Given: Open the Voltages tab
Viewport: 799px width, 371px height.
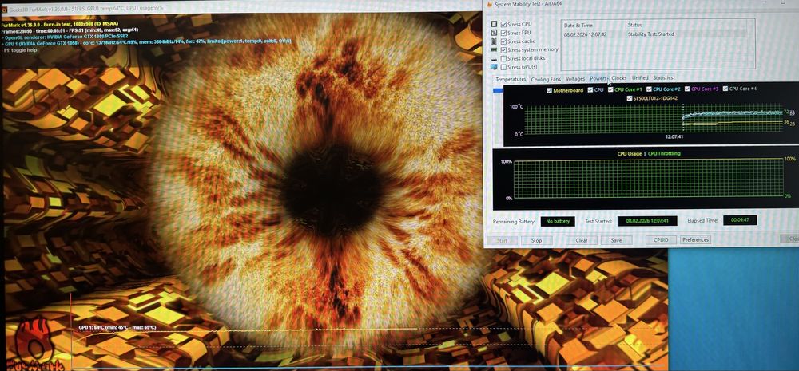Looking at the screenshot, I should coord(575,78).
